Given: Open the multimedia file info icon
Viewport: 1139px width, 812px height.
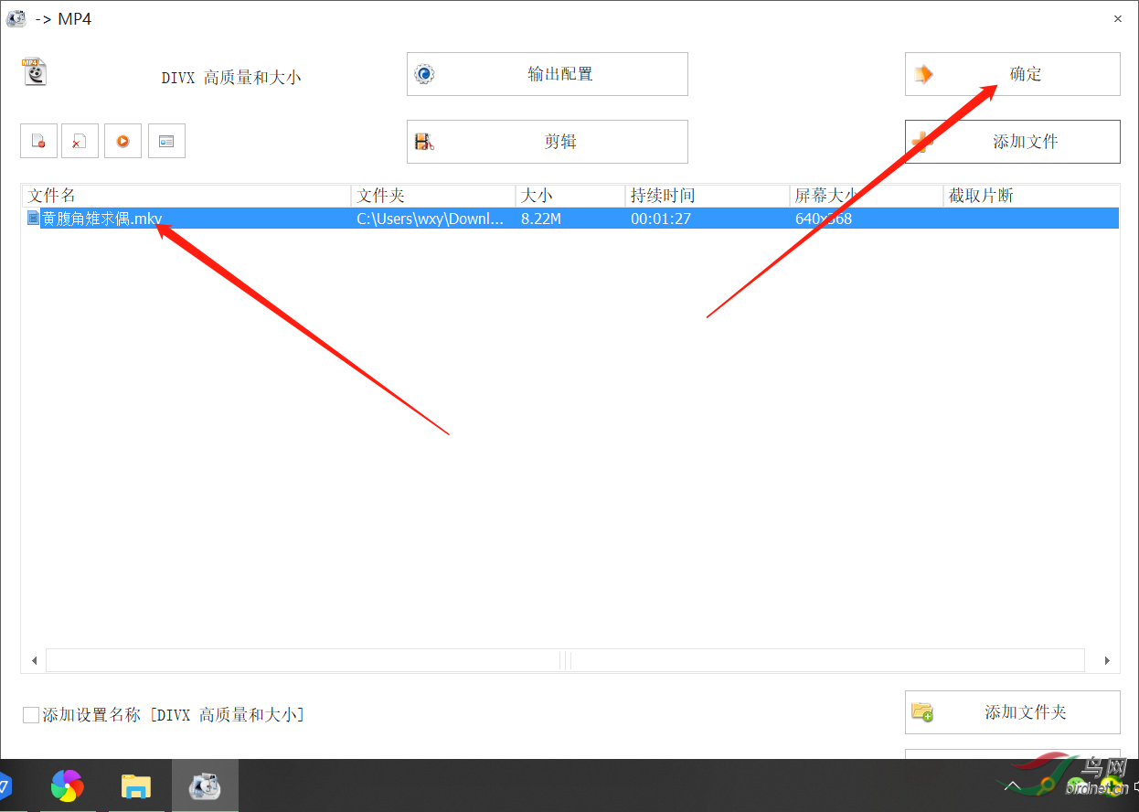Looking at the screenshot, I should click(166, 141).
